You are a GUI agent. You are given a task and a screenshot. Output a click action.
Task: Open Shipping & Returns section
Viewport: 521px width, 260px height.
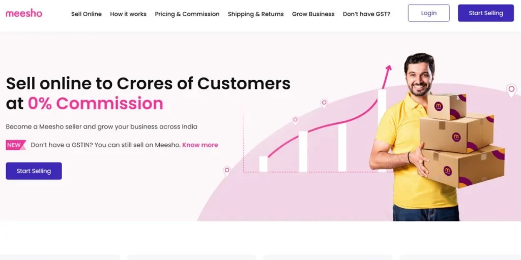[x=256, y=14]
